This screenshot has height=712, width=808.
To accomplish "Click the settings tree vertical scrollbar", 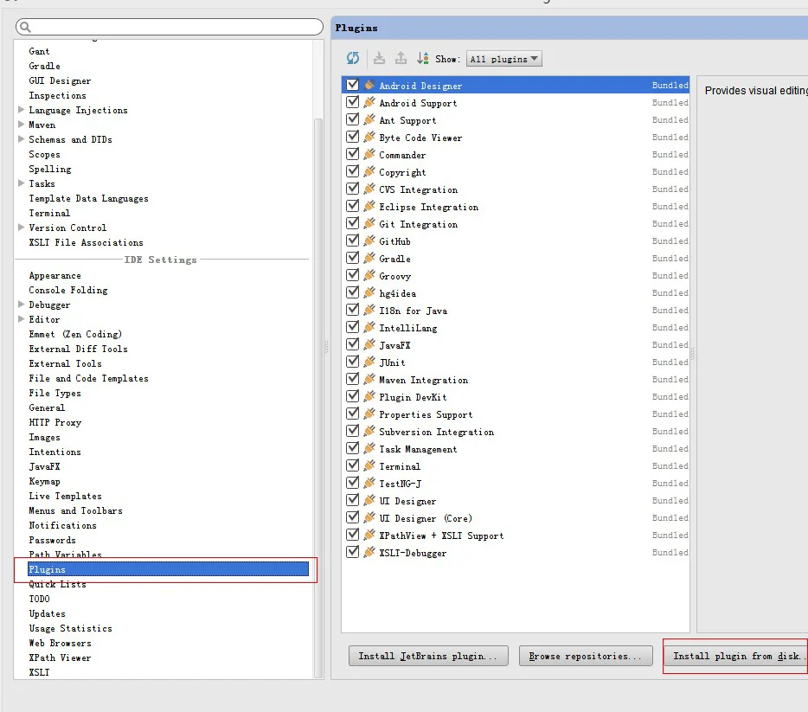I will [x=318, y=397].
